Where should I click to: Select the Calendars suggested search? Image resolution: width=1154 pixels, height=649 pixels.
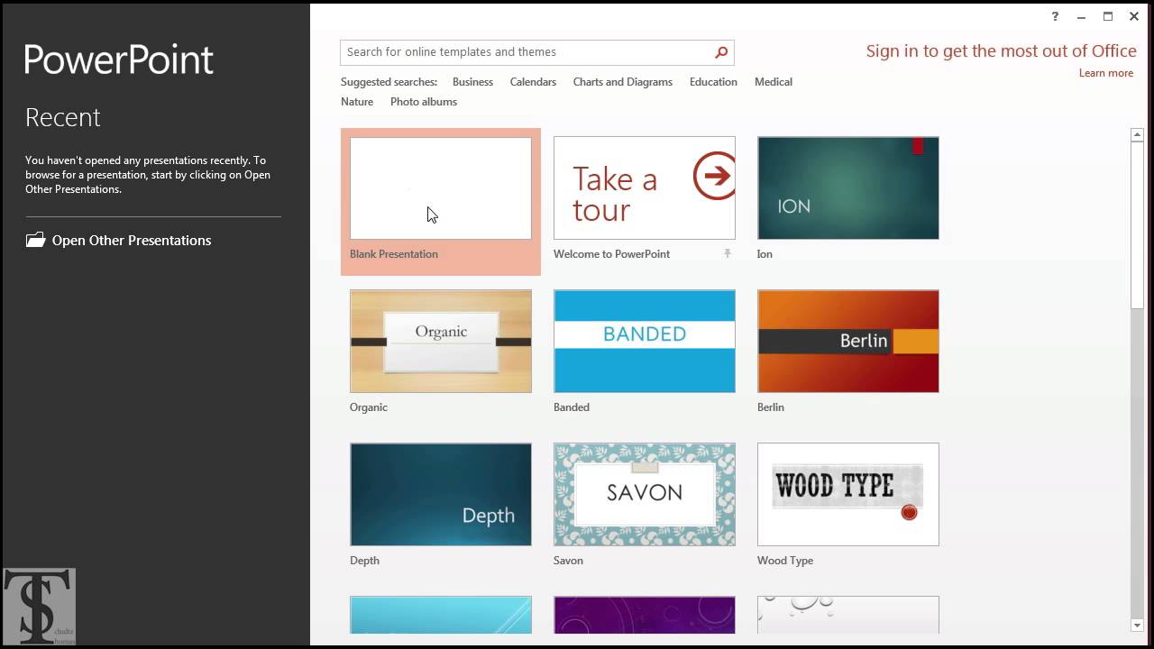[x=533, y=82]
